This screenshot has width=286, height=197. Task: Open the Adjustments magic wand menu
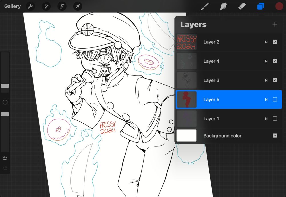[x=46, y=6]
